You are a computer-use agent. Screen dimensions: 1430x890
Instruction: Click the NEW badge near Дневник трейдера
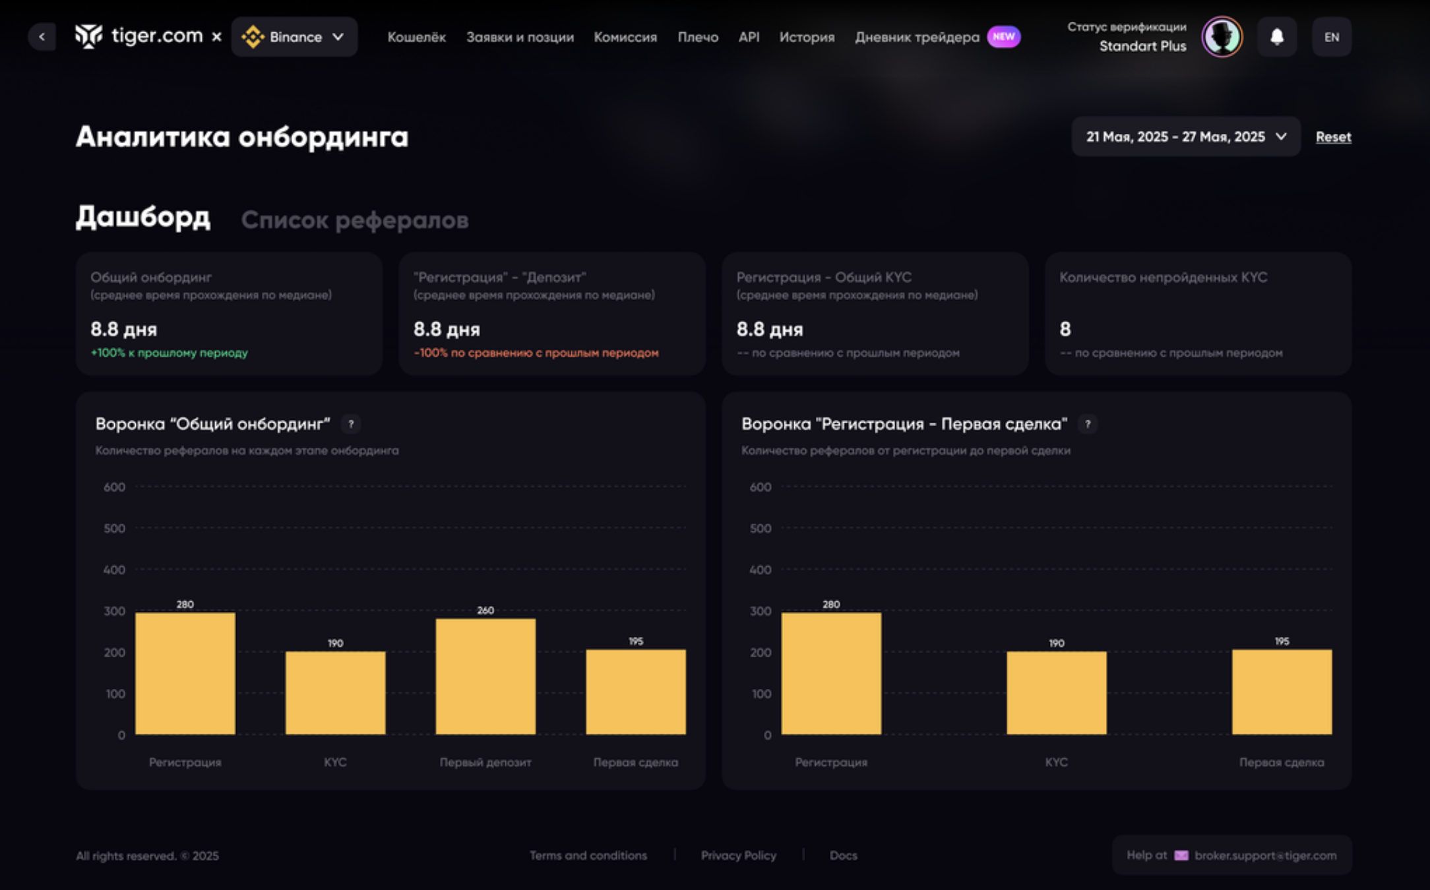click(1003, 37)
